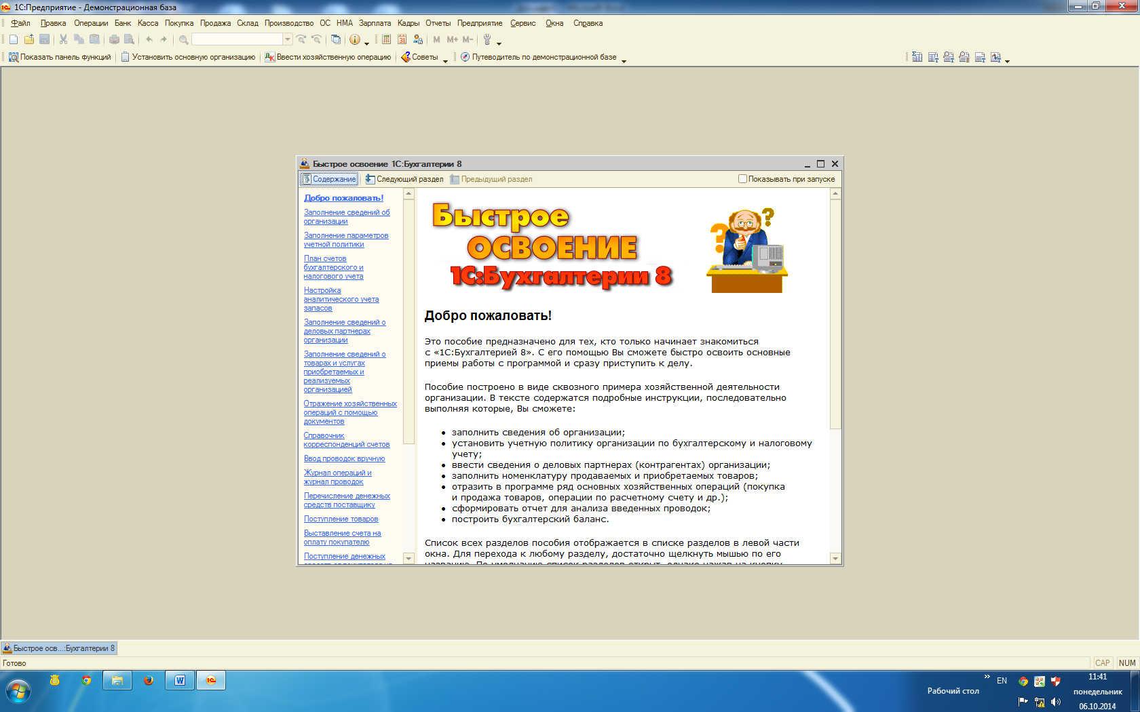Viewport: 1140px width, 712px height.
Task: Click the main text pane scrollbar thumb
Action: 835,313
